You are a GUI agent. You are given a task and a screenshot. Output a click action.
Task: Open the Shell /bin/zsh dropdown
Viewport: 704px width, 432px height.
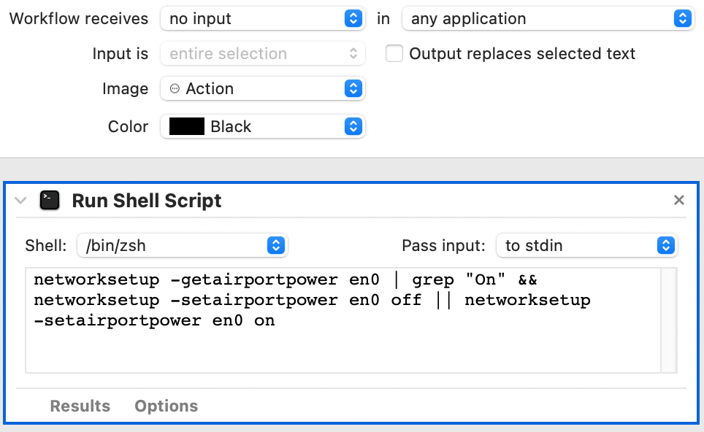point(182,246)
